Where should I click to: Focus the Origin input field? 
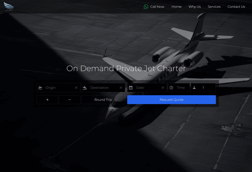pos(59,88)
